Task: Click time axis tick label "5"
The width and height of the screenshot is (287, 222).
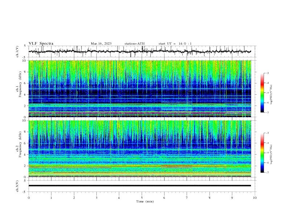Action: (142, 198)
